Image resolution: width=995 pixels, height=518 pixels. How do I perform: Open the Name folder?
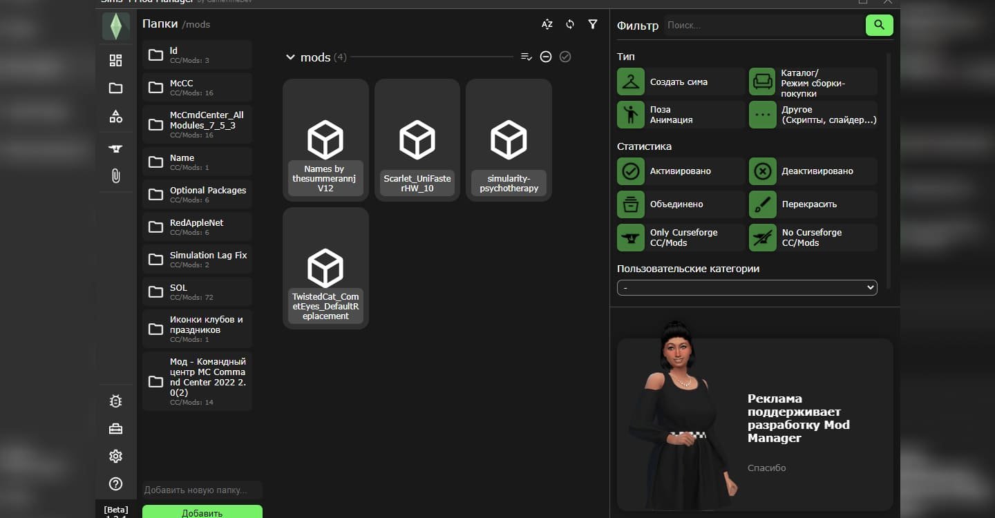(197, 162)
